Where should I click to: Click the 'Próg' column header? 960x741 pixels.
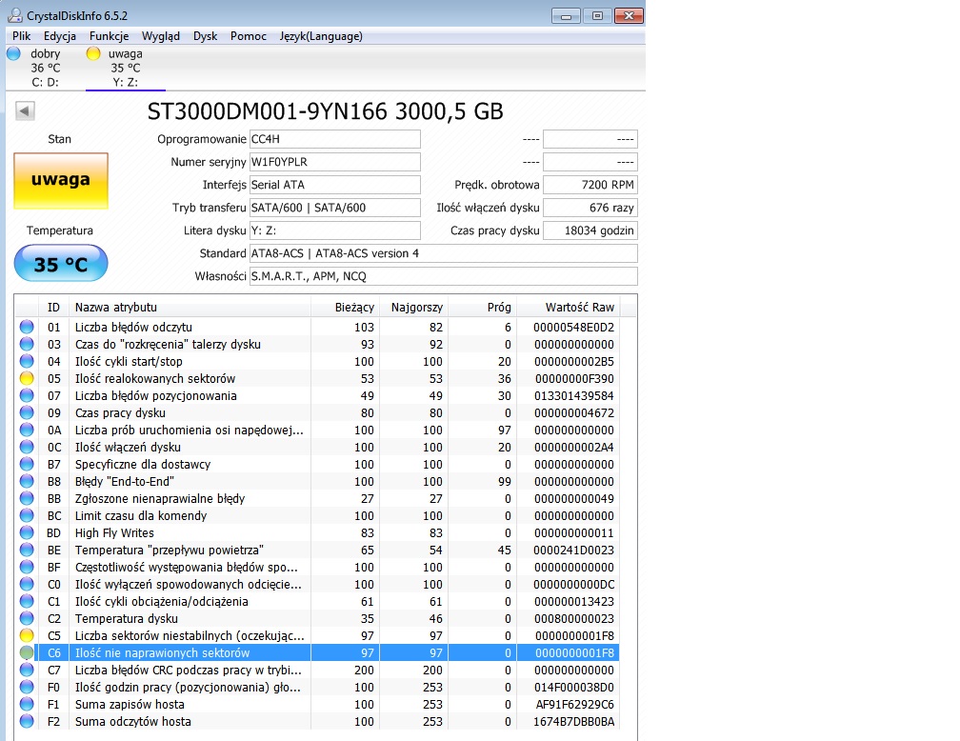click(x=483, y=308)
